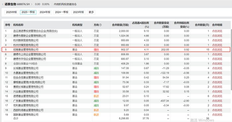Open institution 创金合信基金管理有限公司
This screenshot has height=122, width=232.
28,78
